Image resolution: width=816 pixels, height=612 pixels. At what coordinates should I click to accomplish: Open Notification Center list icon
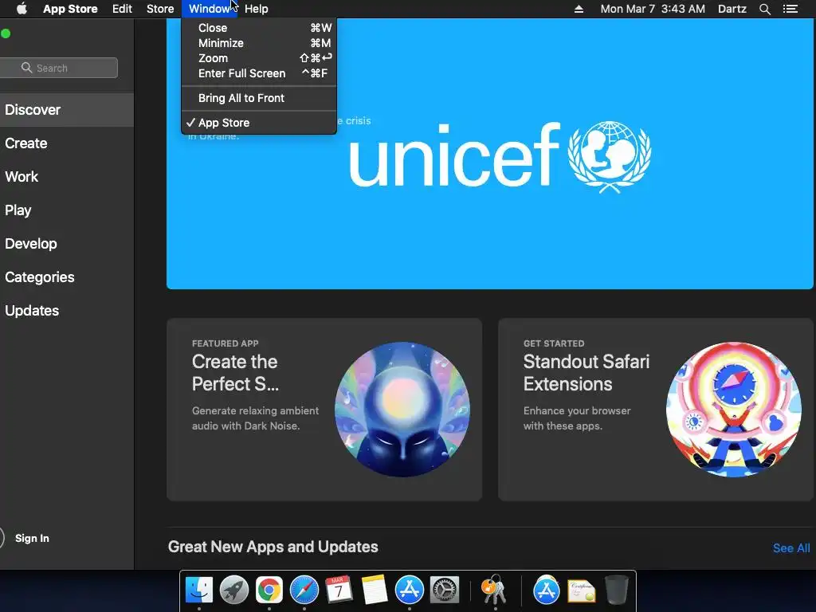[790, 9]
